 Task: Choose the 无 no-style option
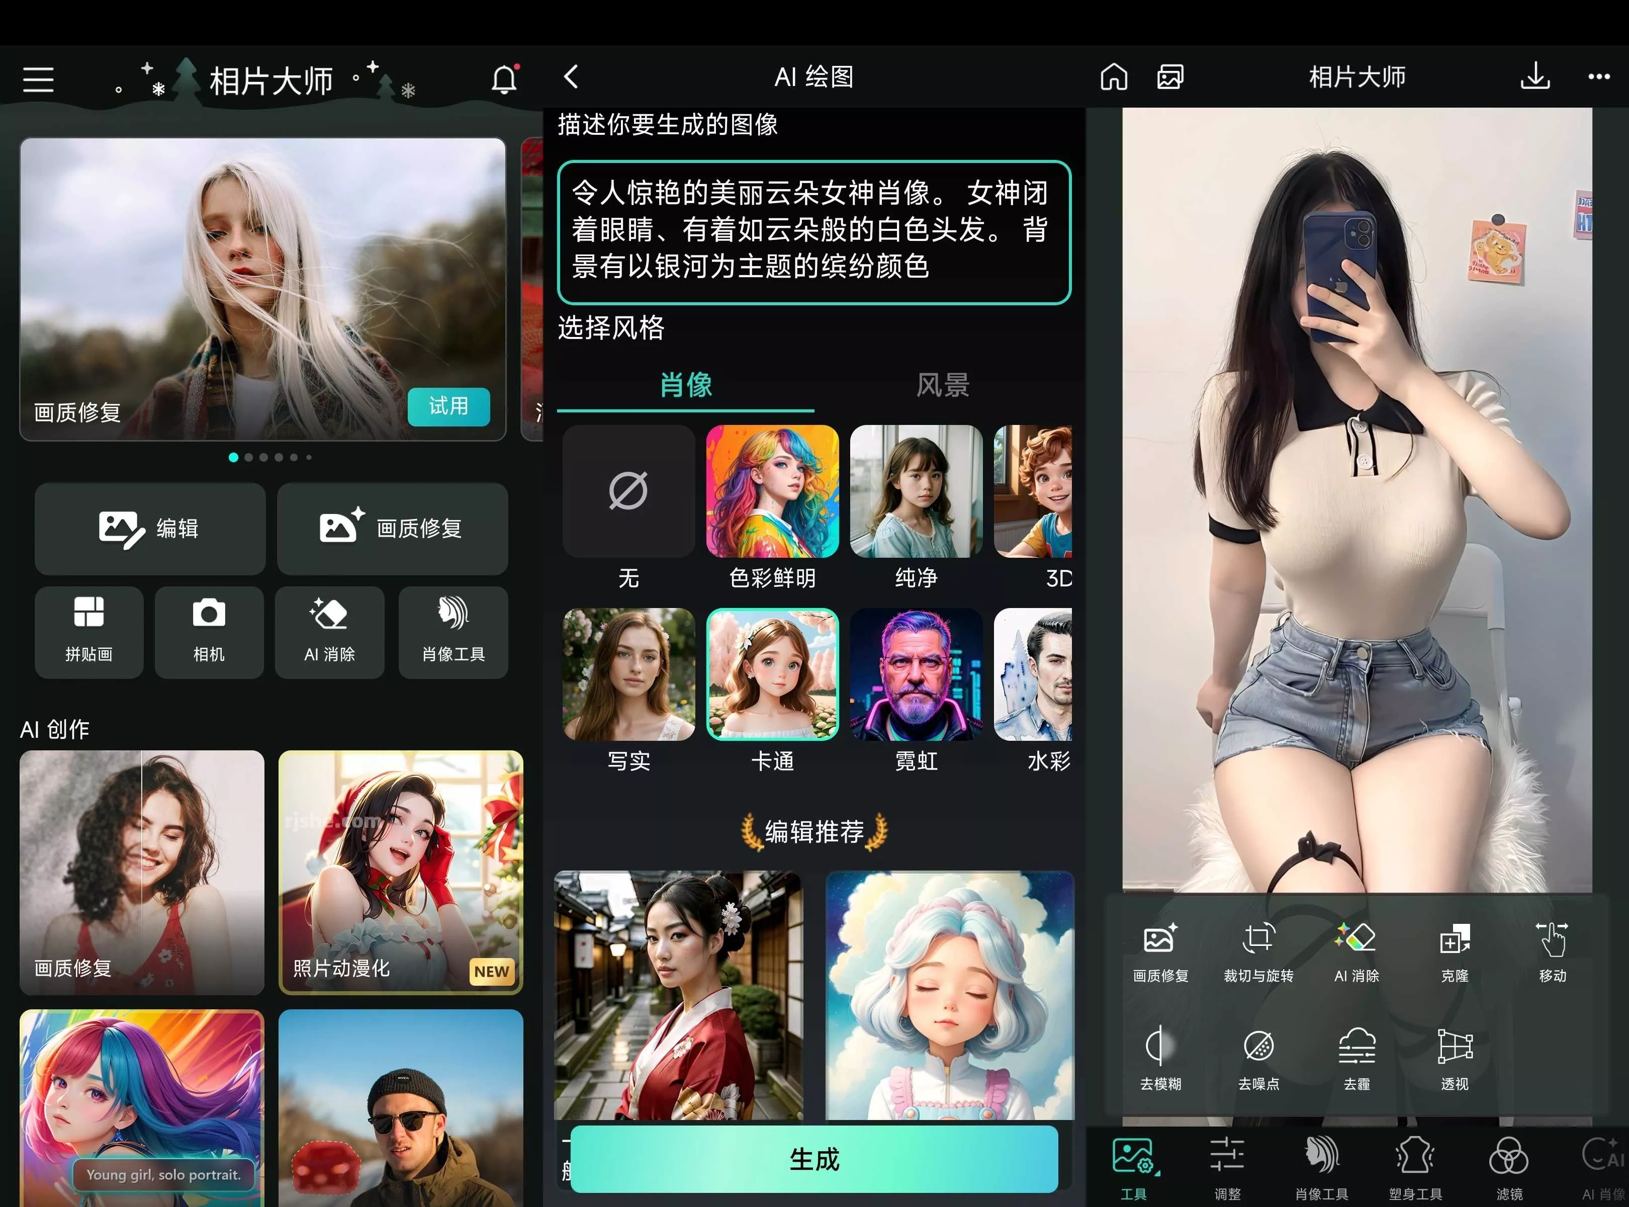pyautogui.click(x=627, y=491)
